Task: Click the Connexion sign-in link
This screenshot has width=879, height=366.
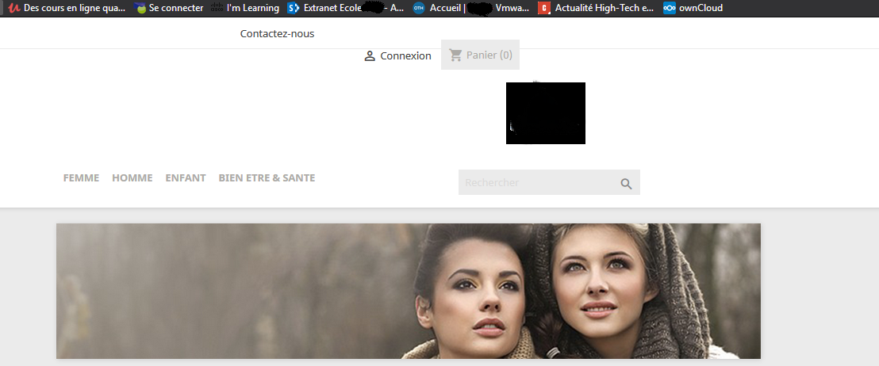Action: click(406, 56)
